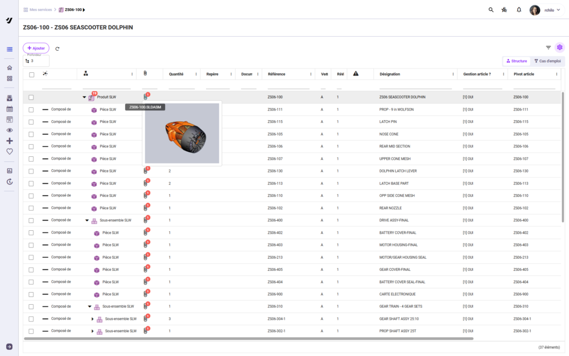Select the Structure tab

pyautogui.click(x=516, y=61)
